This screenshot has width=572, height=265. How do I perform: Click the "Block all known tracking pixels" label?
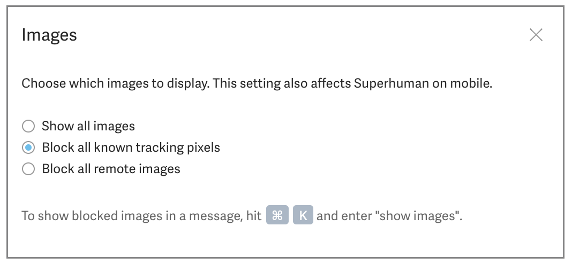coord(131,148)
